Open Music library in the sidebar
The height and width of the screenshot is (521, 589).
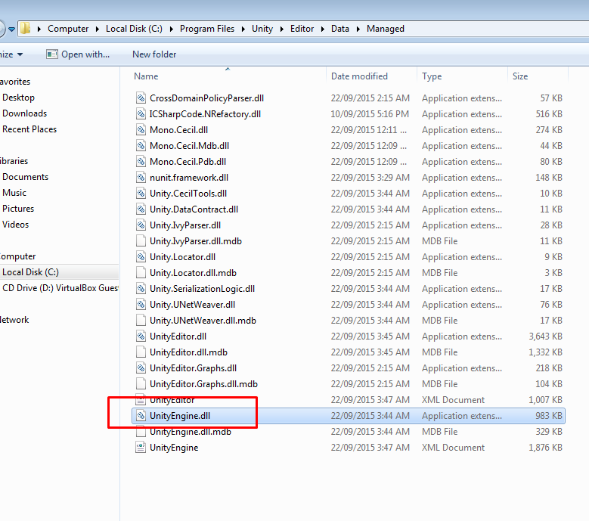pyautogui.click(x=14, y=193)
